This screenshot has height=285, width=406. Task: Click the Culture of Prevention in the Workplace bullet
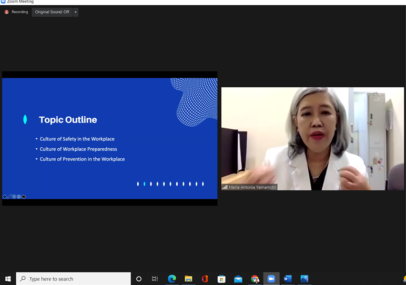tap(82, 159)
